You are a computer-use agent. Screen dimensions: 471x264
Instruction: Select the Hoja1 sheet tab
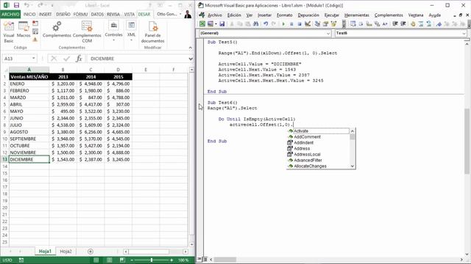pos(45,252)
